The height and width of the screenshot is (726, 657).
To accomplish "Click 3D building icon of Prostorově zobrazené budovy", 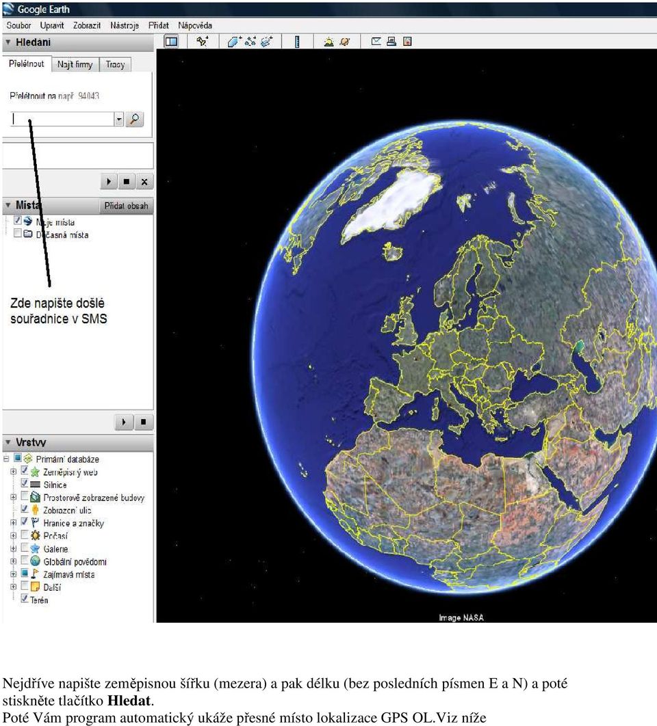I will pos(35,497).
